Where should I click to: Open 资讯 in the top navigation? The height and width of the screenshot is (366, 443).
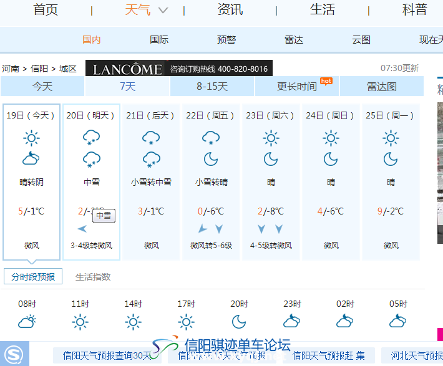pos(230,10)
